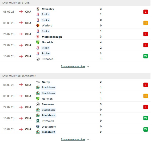Image resolution: width=152 pixels, height=143 pixels.
Task: Open the Swansea team link in the Blackburn section
Action: pyautogui.click(x=48, y=104)
